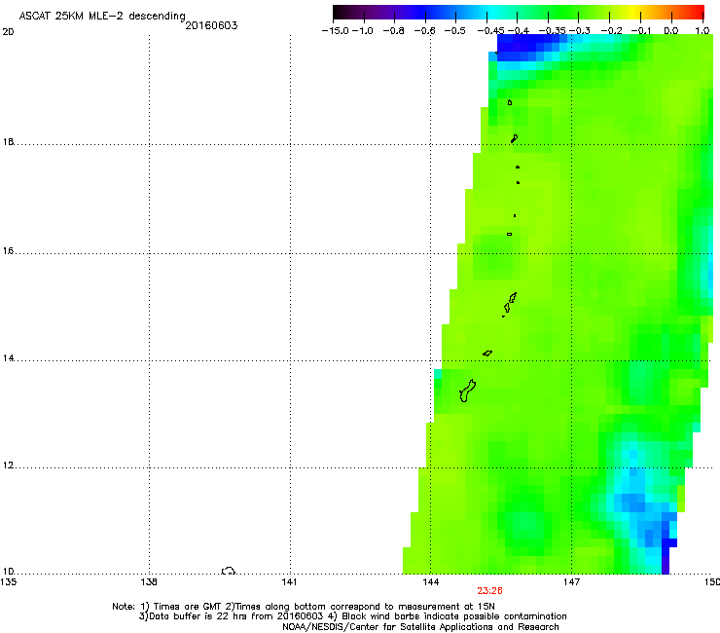Click the island outline just above 18N
This screenshot has width=720, height=633.
515,138
